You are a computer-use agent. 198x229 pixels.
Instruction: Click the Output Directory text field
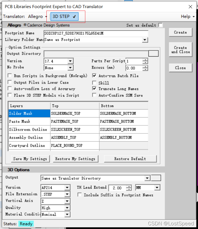96,53
